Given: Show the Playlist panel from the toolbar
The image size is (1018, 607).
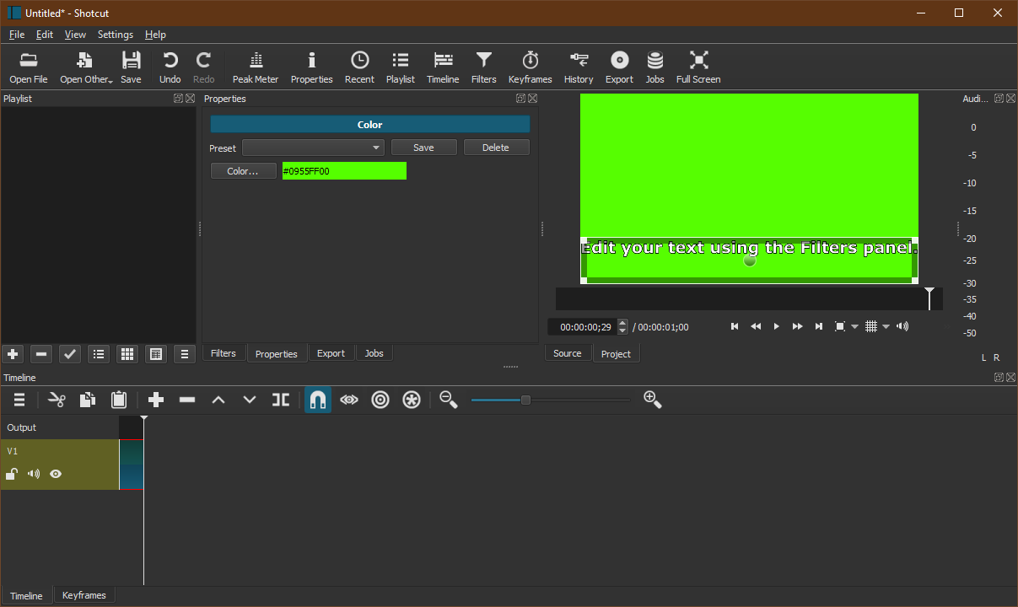Looking at the screenshot, I should point(401,67).
